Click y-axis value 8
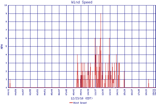Viewport: 156px width, 104px height. (x=6, y=22)
